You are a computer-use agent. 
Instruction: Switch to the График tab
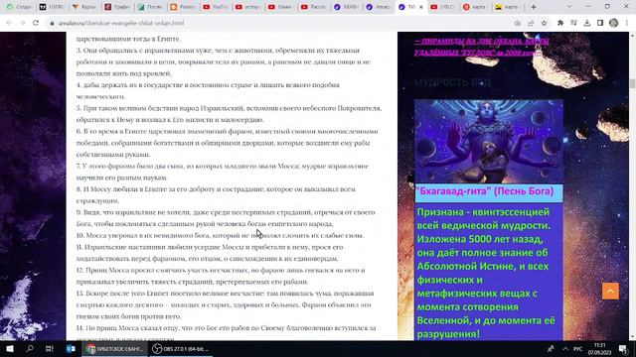(x=116, y=7)
